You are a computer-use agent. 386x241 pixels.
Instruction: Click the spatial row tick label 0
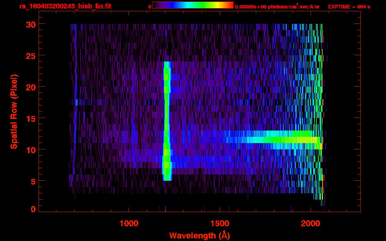point(32,209)
